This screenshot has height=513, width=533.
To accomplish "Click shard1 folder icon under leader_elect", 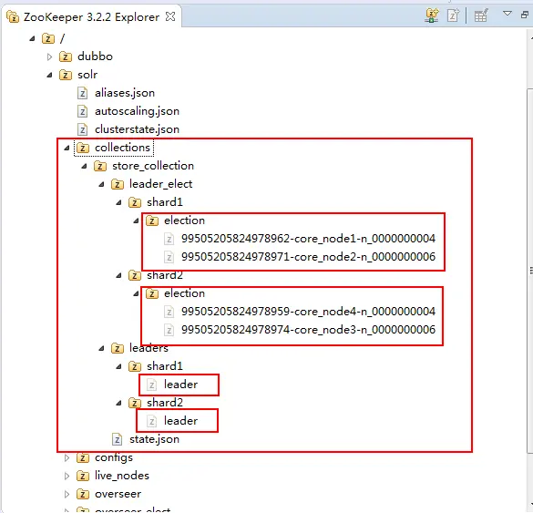I will [x=135, y=202].
